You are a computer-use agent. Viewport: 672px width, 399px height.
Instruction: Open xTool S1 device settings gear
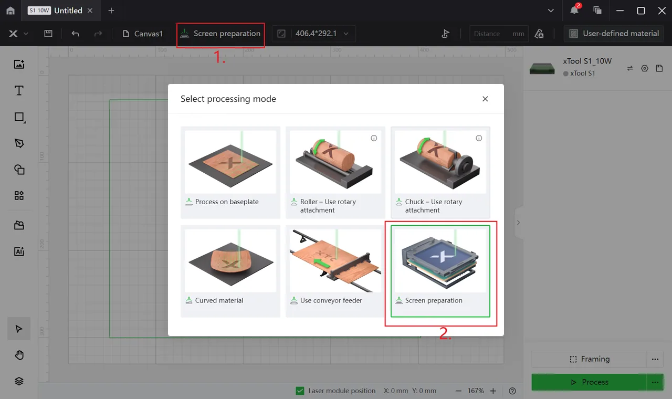645,68
